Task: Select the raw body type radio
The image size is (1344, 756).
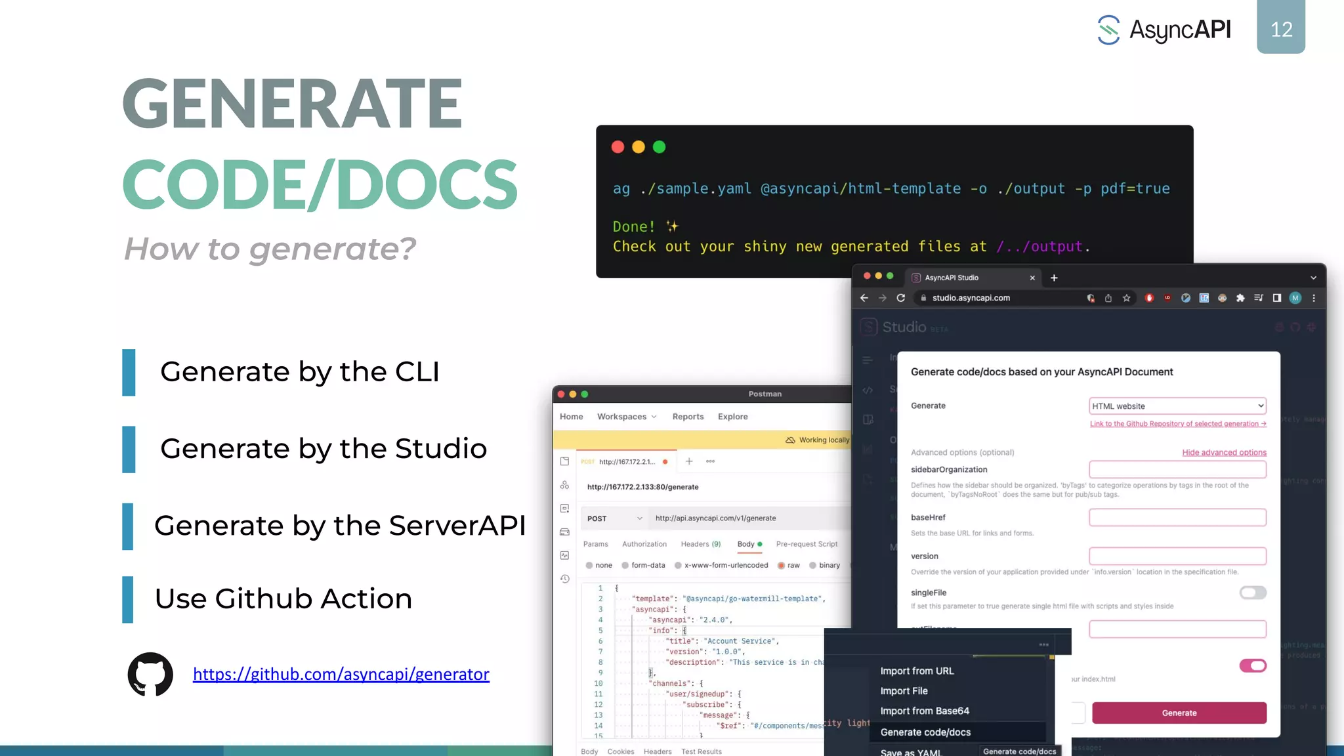Action: coord(781,565)
